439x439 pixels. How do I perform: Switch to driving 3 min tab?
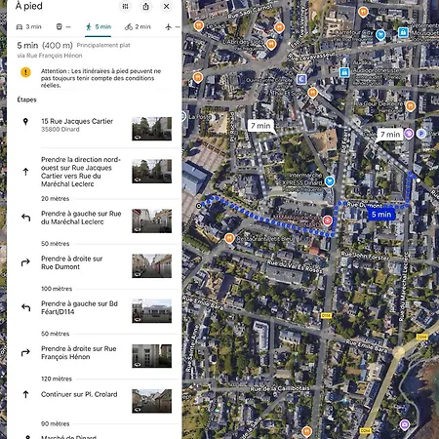[x=29, y=26]
